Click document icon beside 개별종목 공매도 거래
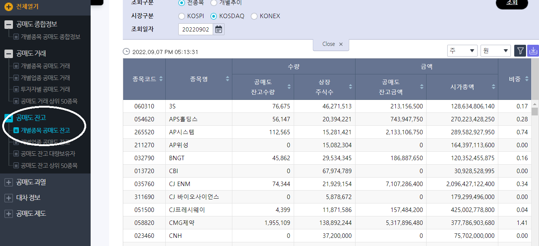The image size is (539, 246). tap(16, 66)
